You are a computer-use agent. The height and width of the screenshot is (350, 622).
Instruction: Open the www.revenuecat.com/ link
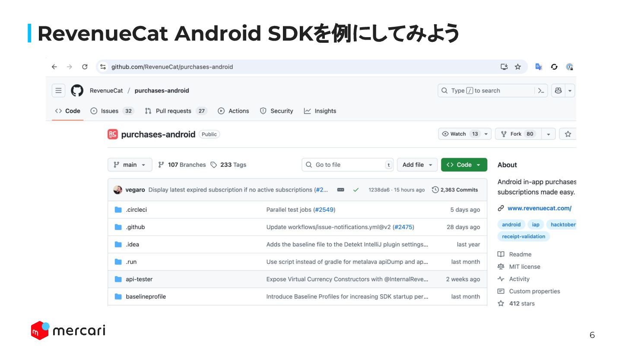click(x=539, y=208)
